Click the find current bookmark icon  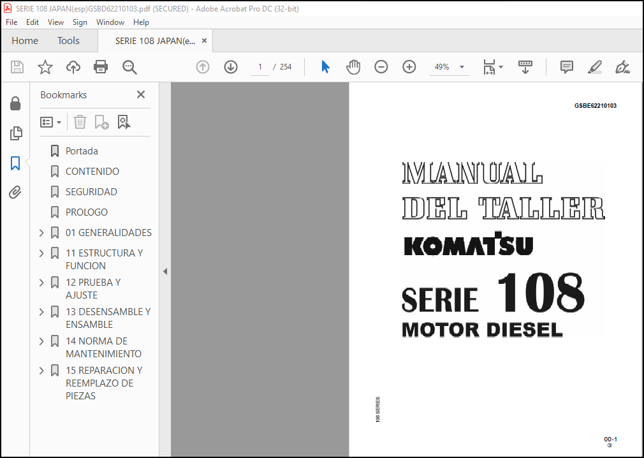124,122
